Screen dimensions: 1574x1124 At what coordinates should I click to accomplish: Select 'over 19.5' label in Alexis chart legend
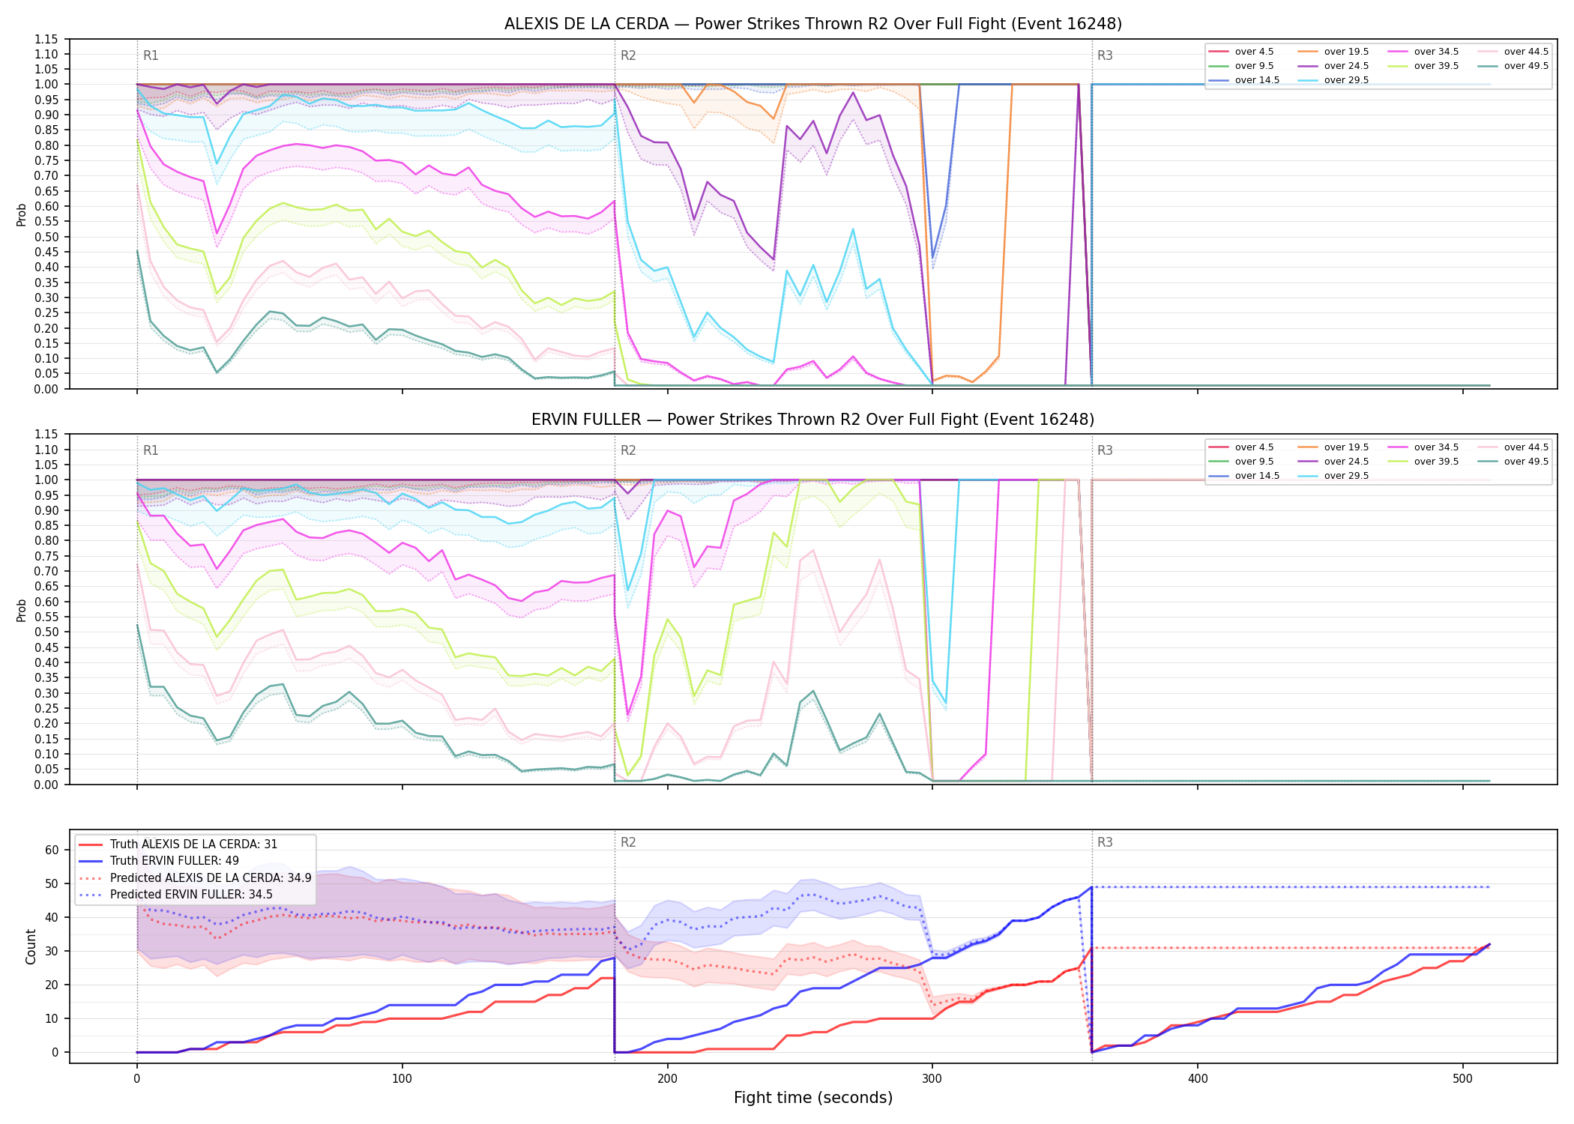coord(1346,52)
